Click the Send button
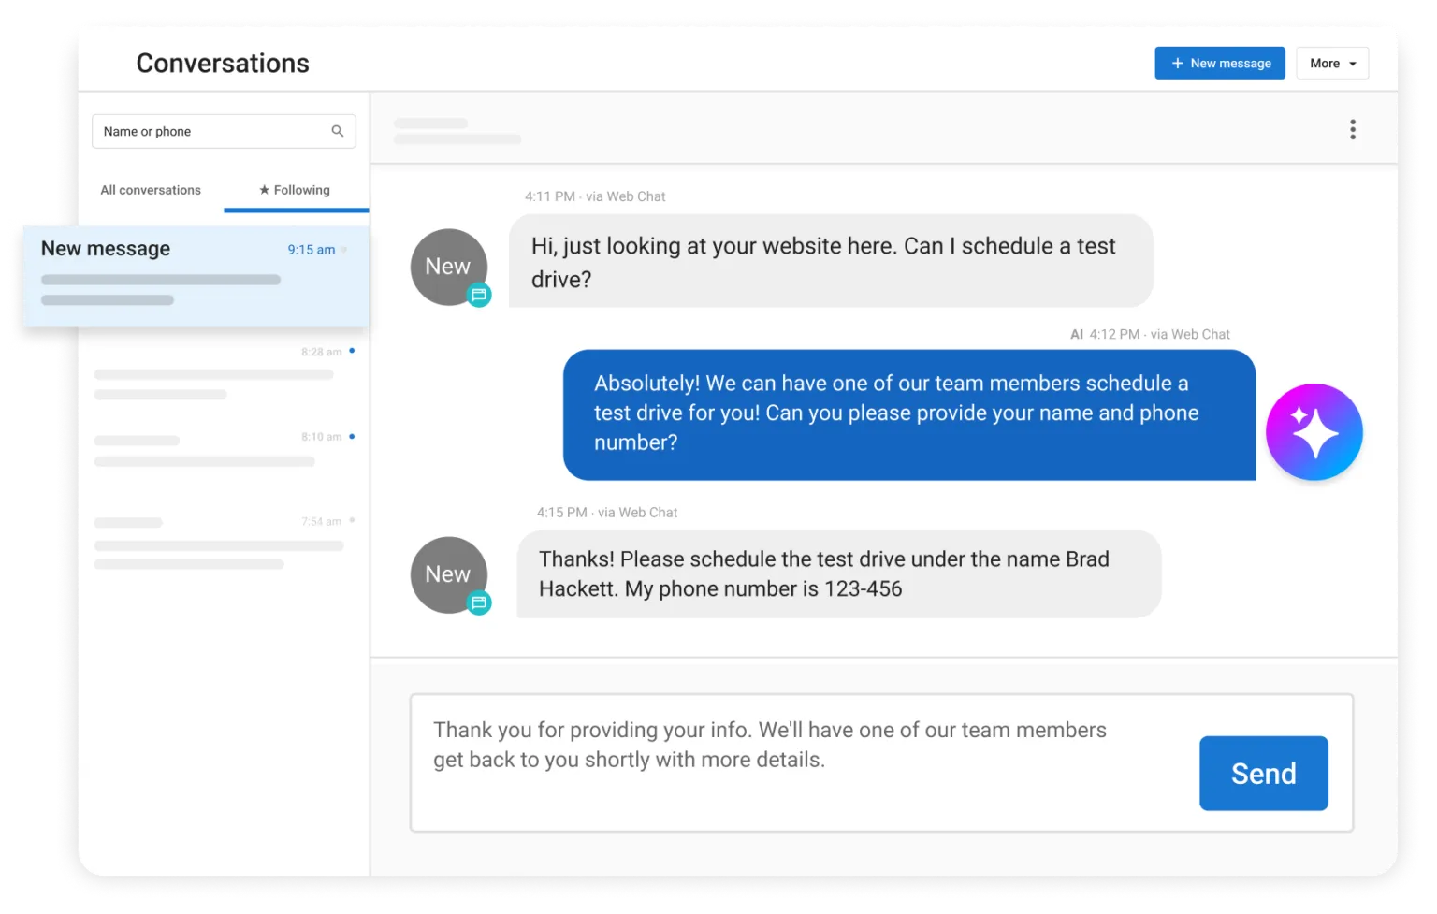The image size is (1437, 914). 1263,773
